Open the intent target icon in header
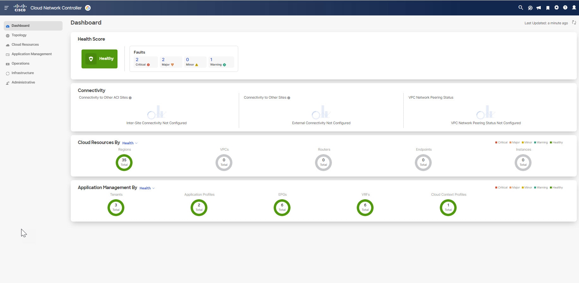 click(530, 8)
